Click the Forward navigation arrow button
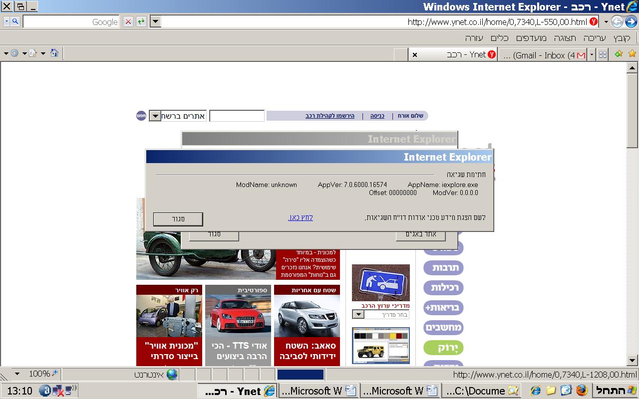Viewport: 639px width, 399px height. pyautogui.click(x=617, y=21)
